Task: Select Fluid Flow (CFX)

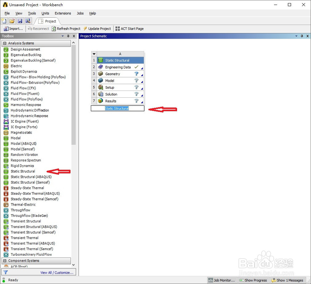Action: pyautogui.click(x=23, y=88)
